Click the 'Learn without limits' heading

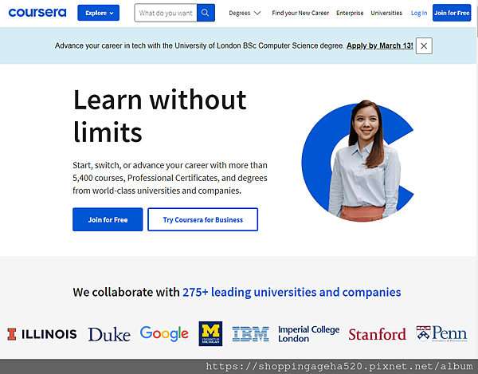[x=159, y=116]
